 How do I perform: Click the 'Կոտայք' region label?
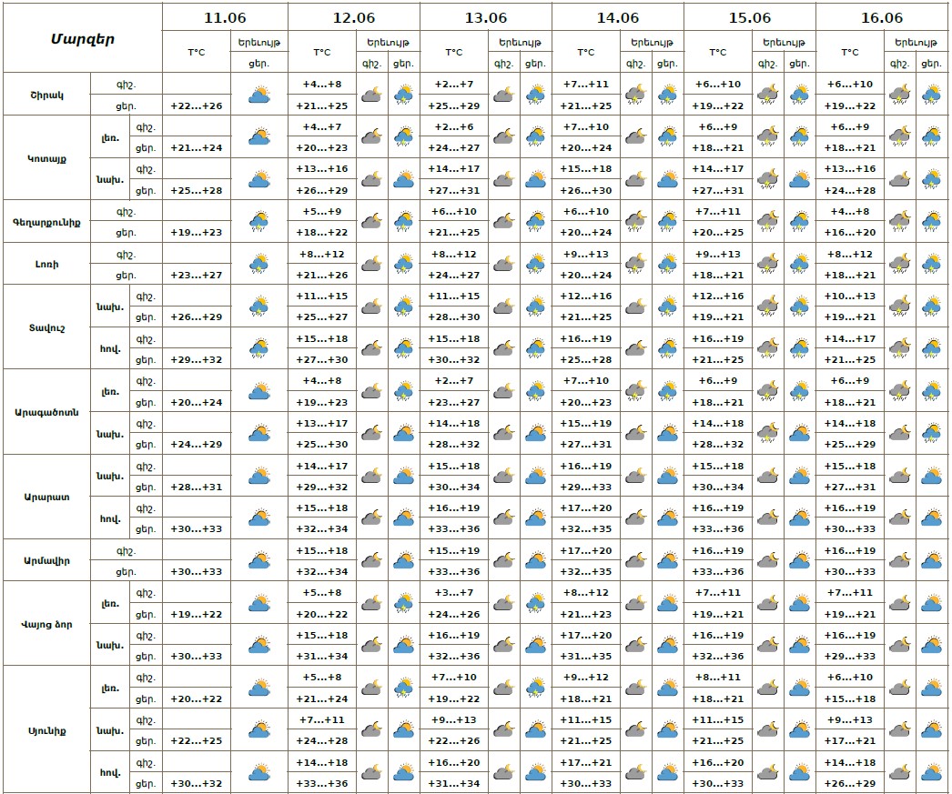coord(46,158)
